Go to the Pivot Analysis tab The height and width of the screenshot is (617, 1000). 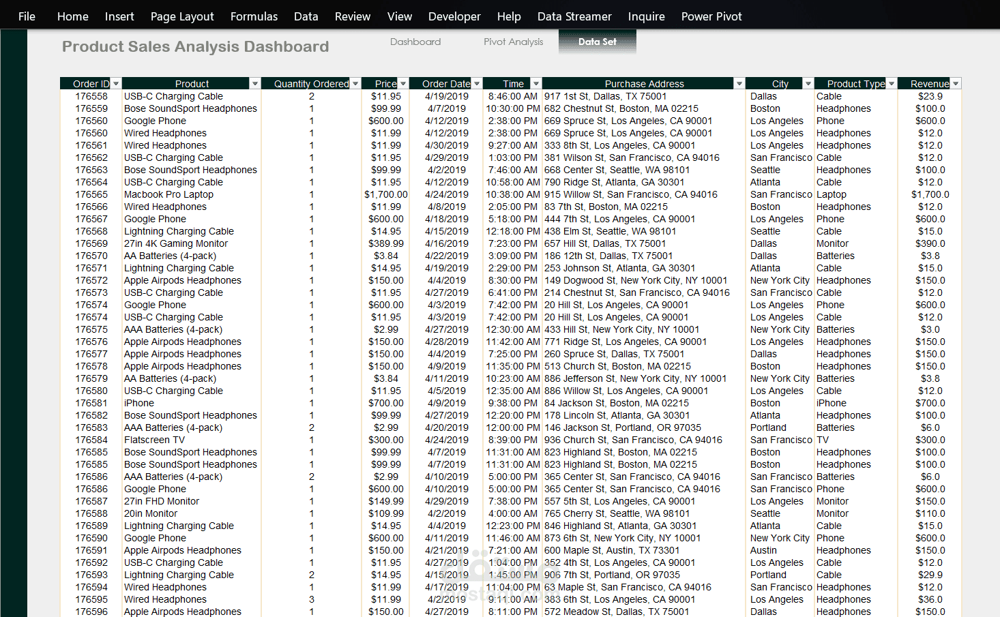[x=514, y=42]
